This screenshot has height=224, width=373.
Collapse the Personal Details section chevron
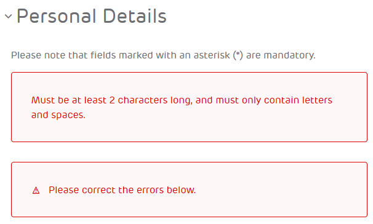tap(9, 17)
